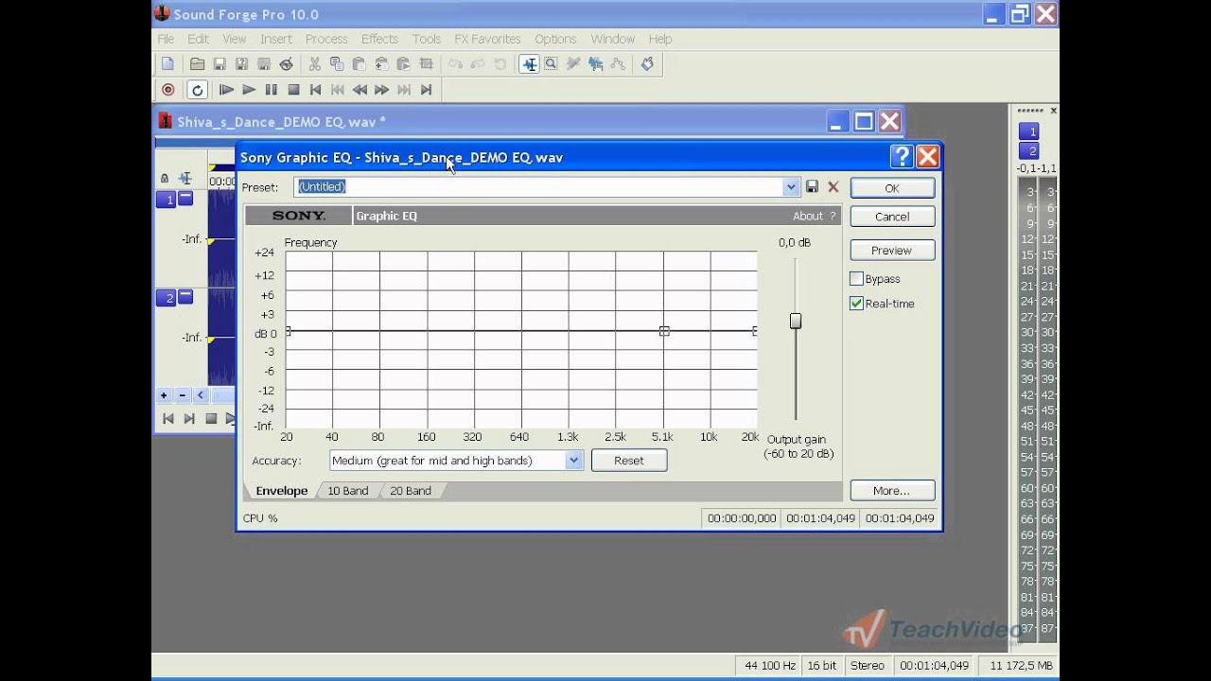Click the Play All transport button
The image size is (1211, 681).
tap(226, 90)
